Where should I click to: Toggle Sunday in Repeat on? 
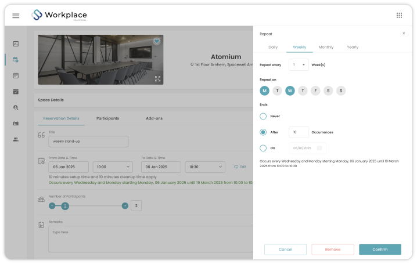(x=341, y=91)
